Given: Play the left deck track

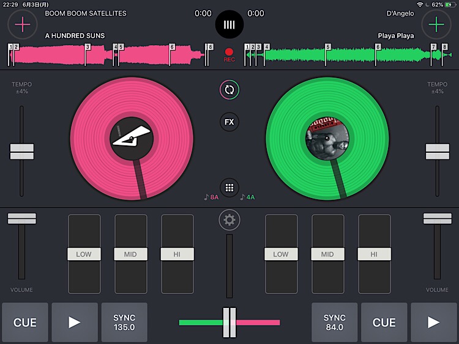Looking at the screenshot, I should tap(75, 323).
